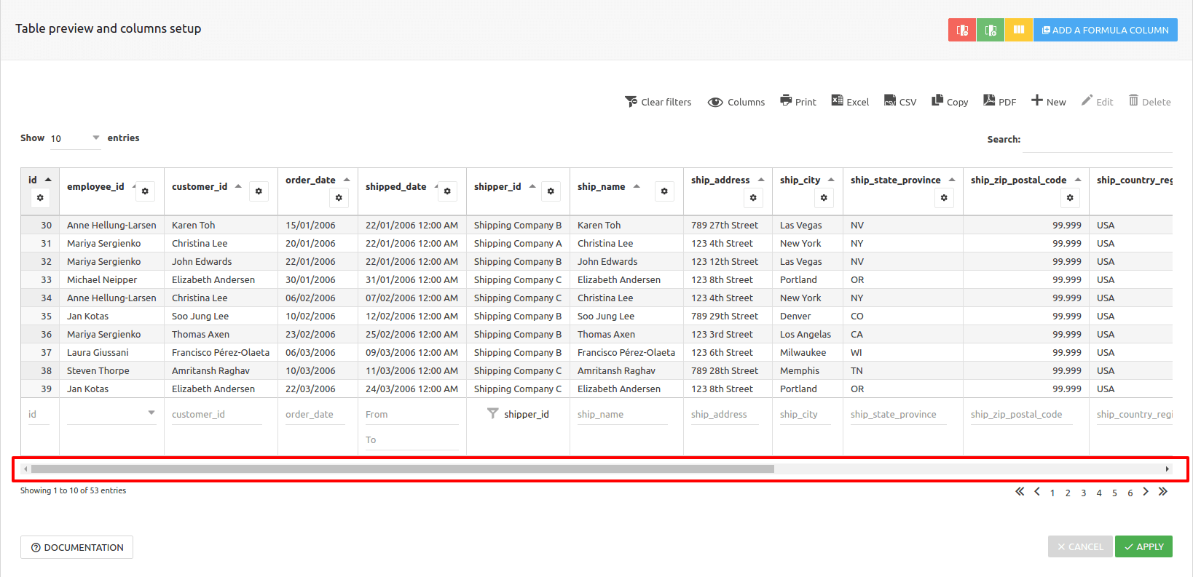
Task: Export table to CSV
Action: 900,102
